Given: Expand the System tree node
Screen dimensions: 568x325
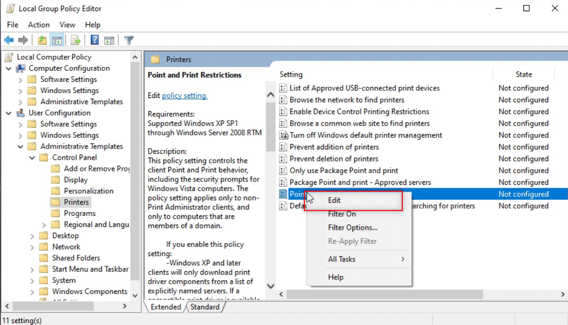Looking at the screenshot, I should coord(32,281).
